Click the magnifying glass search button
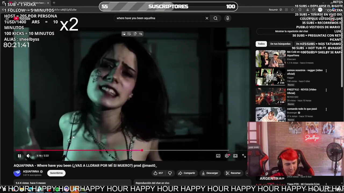The width and height of the screenshot is (344, 193). [216, 18]
